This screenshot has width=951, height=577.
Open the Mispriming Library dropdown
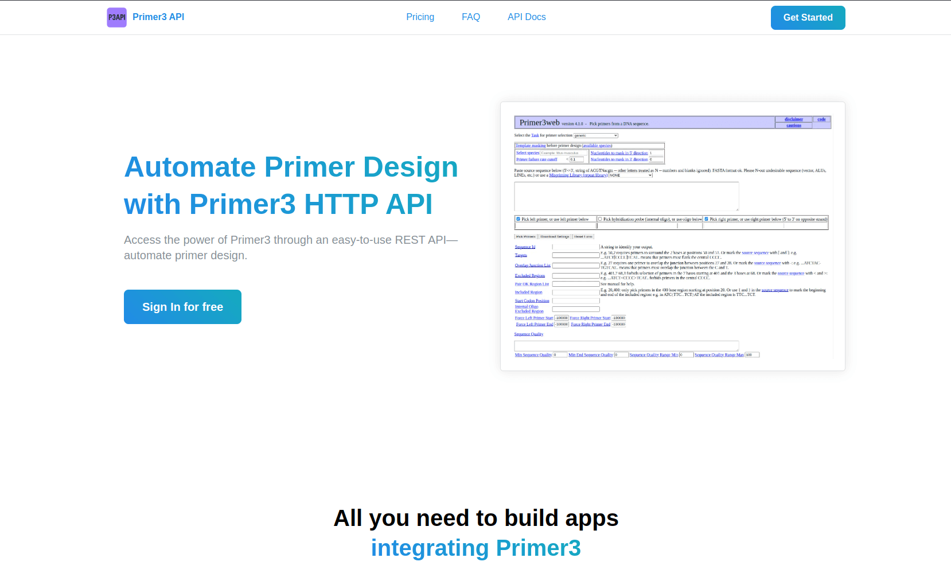pos(630,175)
